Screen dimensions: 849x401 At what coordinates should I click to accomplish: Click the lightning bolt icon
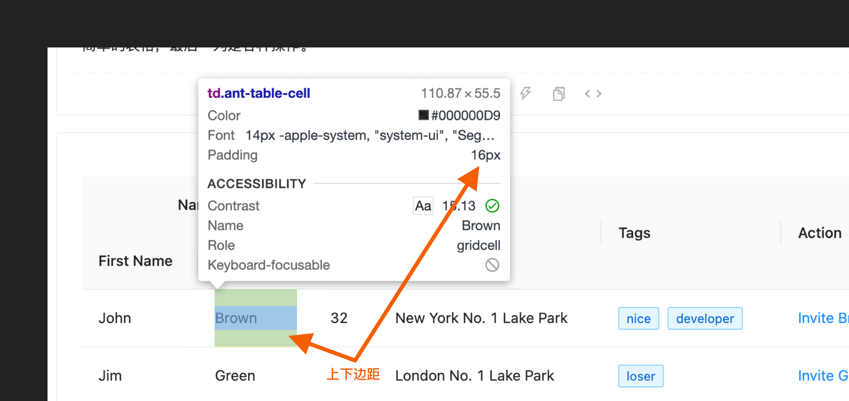(525, 94)
